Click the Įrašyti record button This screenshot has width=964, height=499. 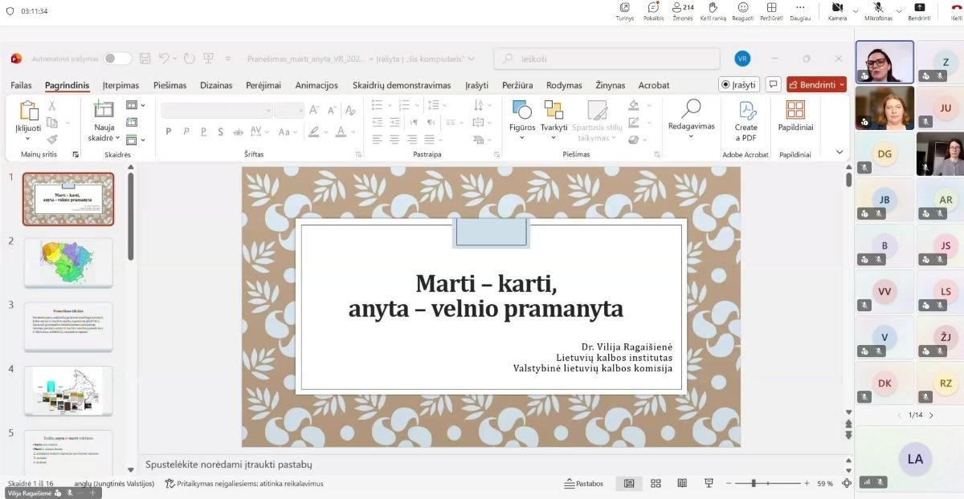pos(737,84)
